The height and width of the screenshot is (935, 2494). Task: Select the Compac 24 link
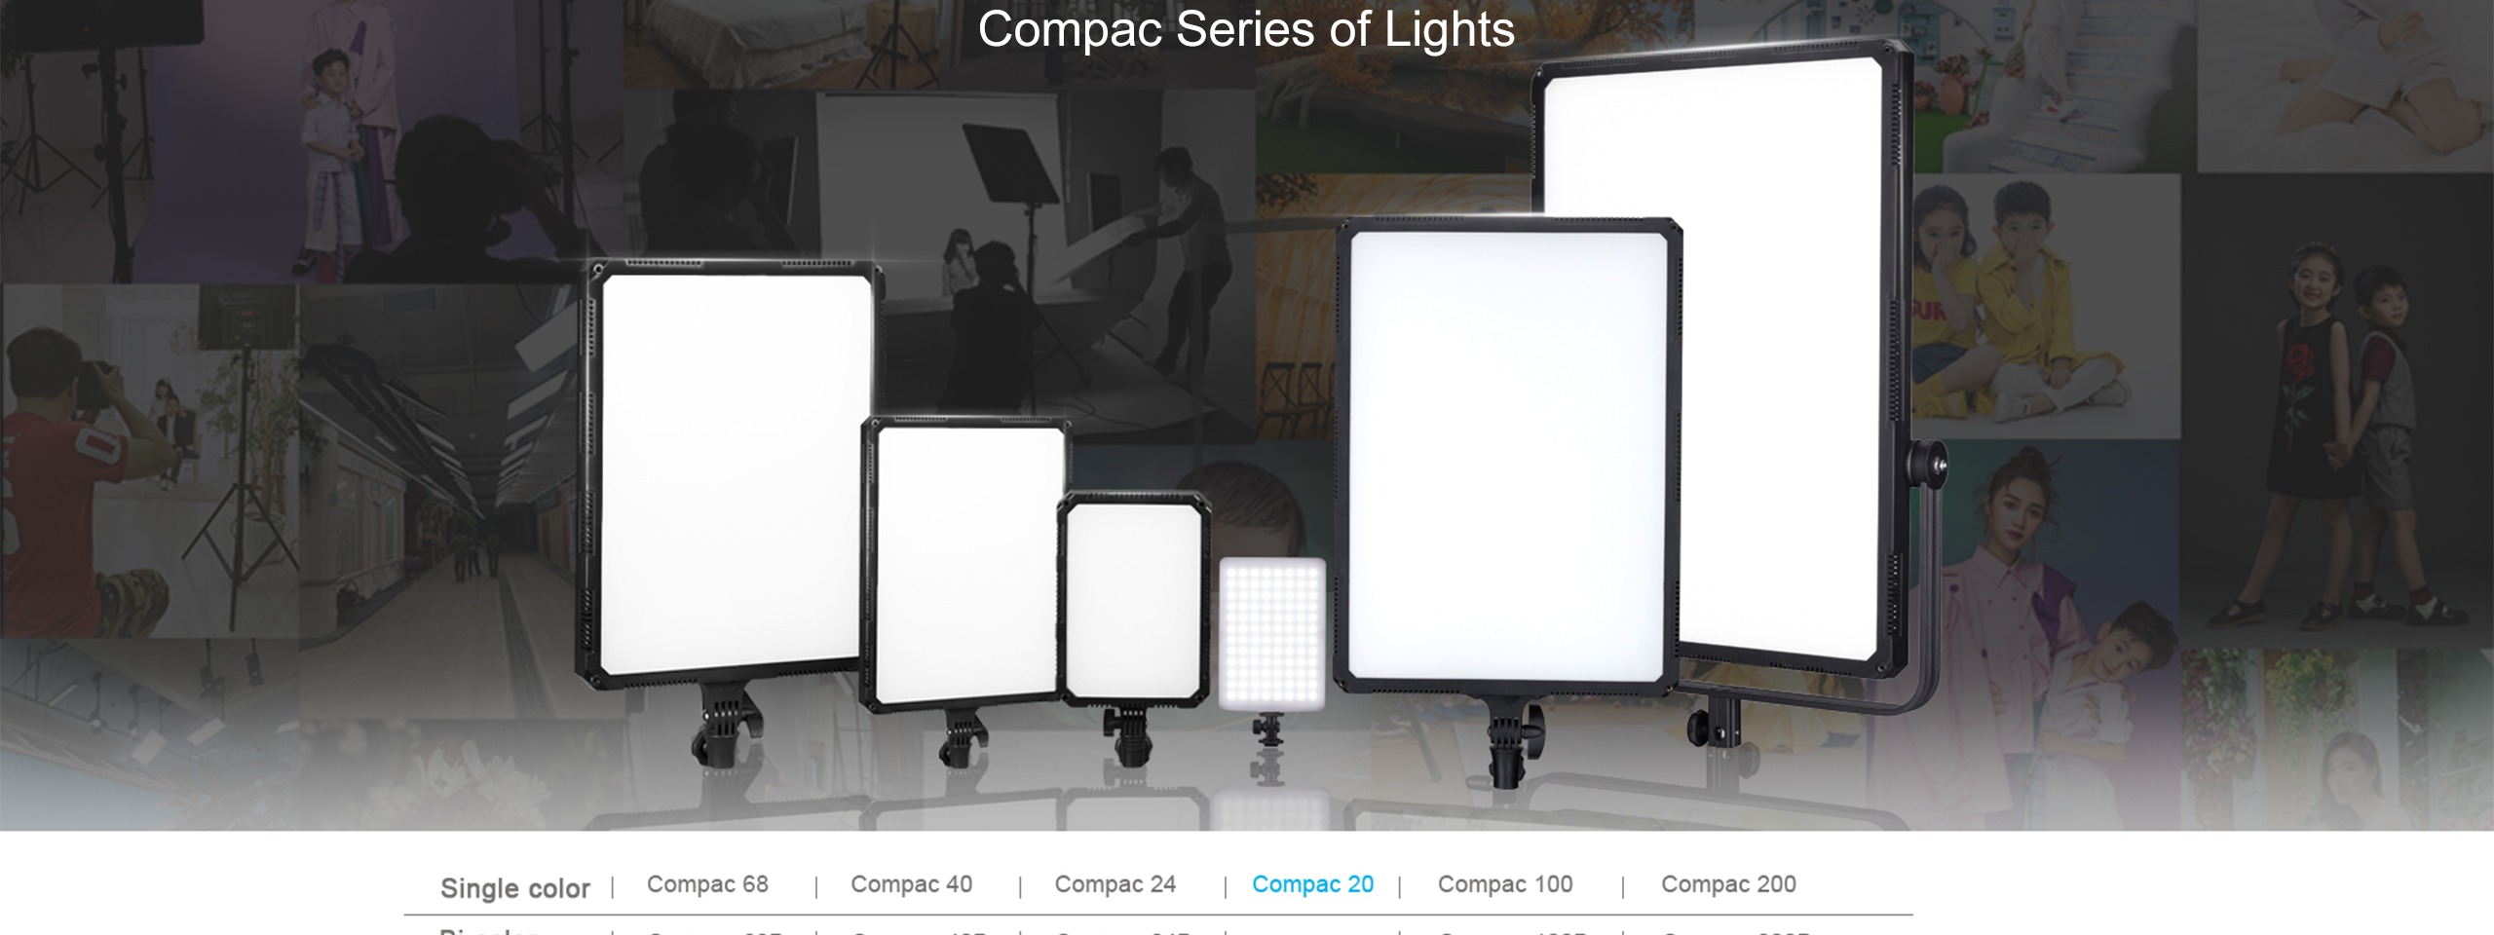pyautogui.click(x=1115, y=884)
